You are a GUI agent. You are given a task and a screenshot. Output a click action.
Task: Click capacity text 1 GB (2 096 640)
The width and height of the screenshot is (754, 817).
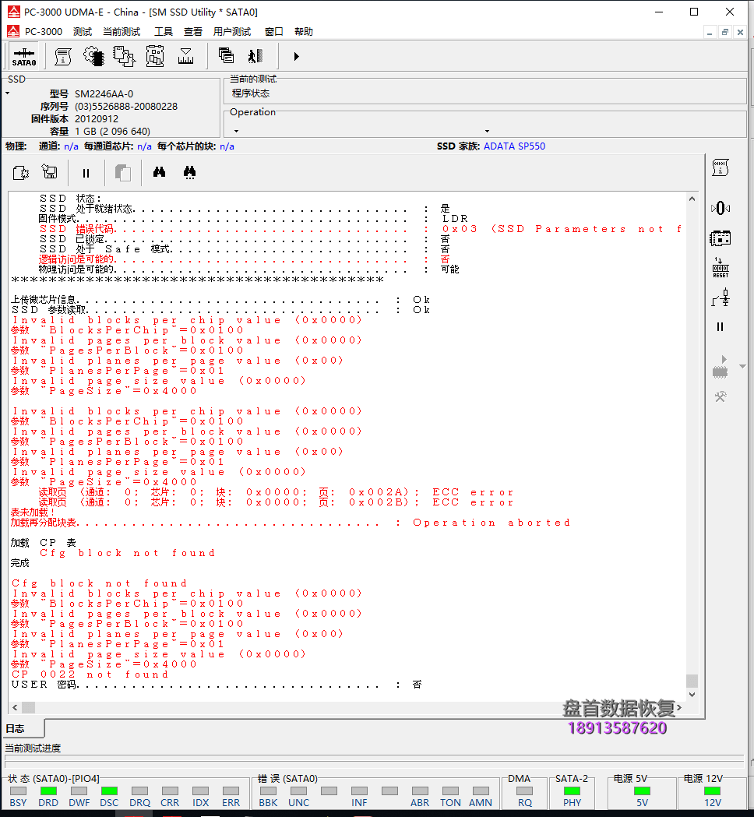point(112,132)
